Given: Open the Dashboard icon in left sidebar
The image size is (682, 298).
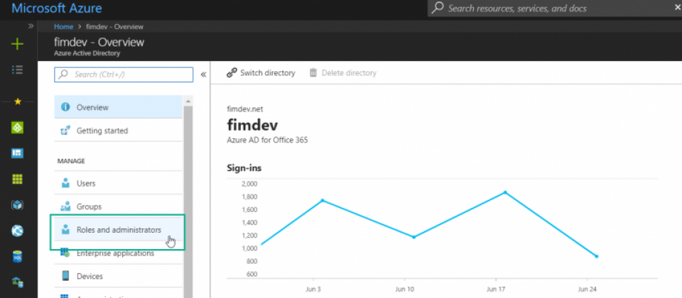Looking at the screenshot, I should click(17, 153).
